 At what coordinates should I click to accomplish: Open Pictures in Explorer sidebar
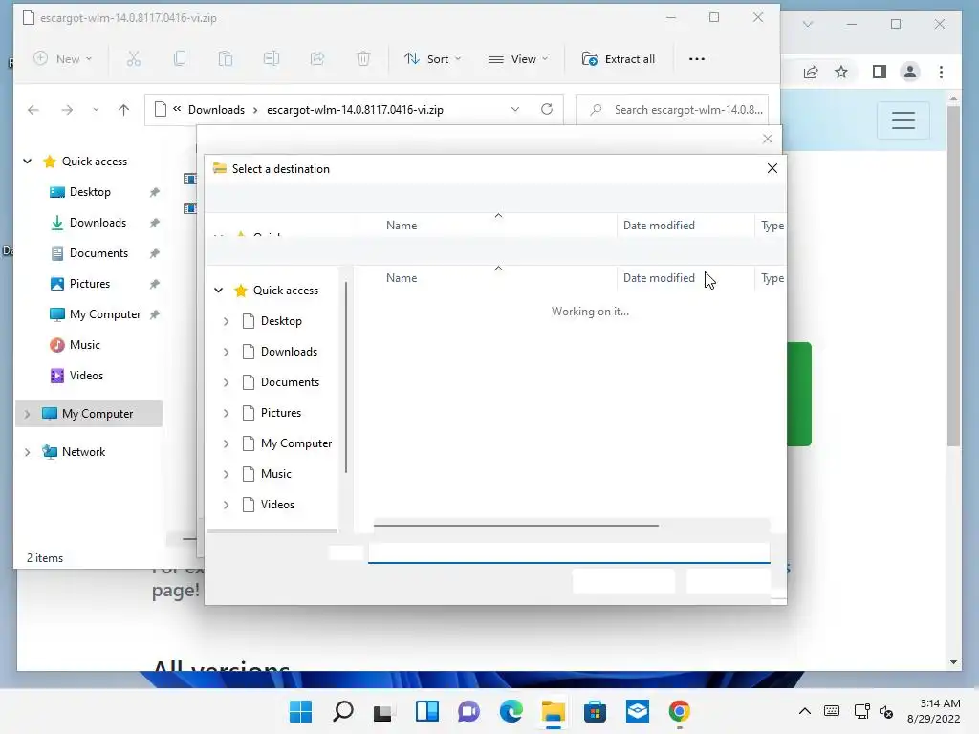89,283
